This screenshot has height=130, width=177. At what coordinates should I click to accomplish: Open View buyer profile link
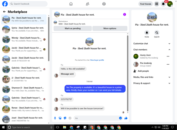pos(97,60)
